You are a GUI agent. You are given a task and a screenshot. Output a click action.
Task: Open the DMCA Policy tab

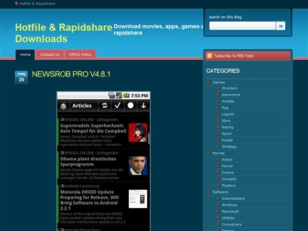[80, 55]
